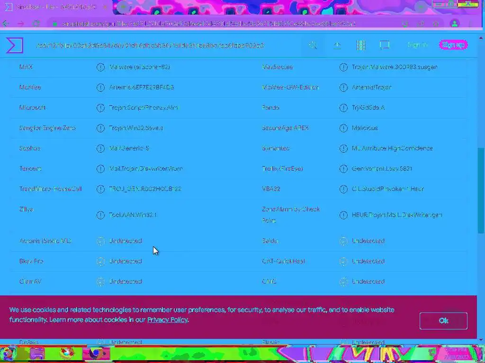
Task: Click the check icon in Baidu row
Action: tap(343, 241)
